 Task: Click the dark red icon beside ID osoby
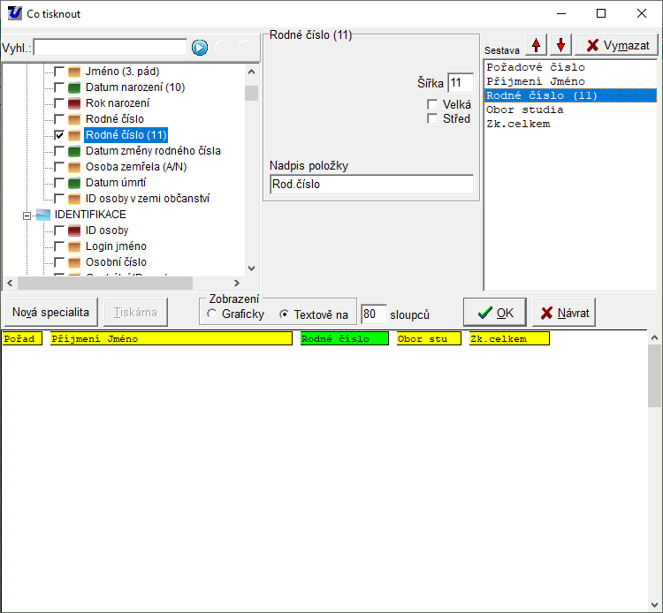coord(74,231)
